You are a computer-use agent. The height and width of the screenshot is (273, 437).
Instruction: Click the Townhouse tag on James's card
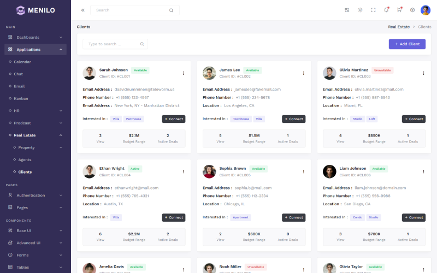[241, 119]
